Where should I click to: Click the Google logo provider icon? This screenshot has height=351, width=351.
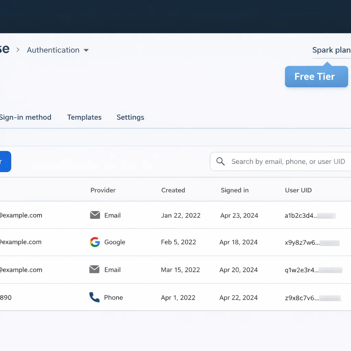coord(95,242)
